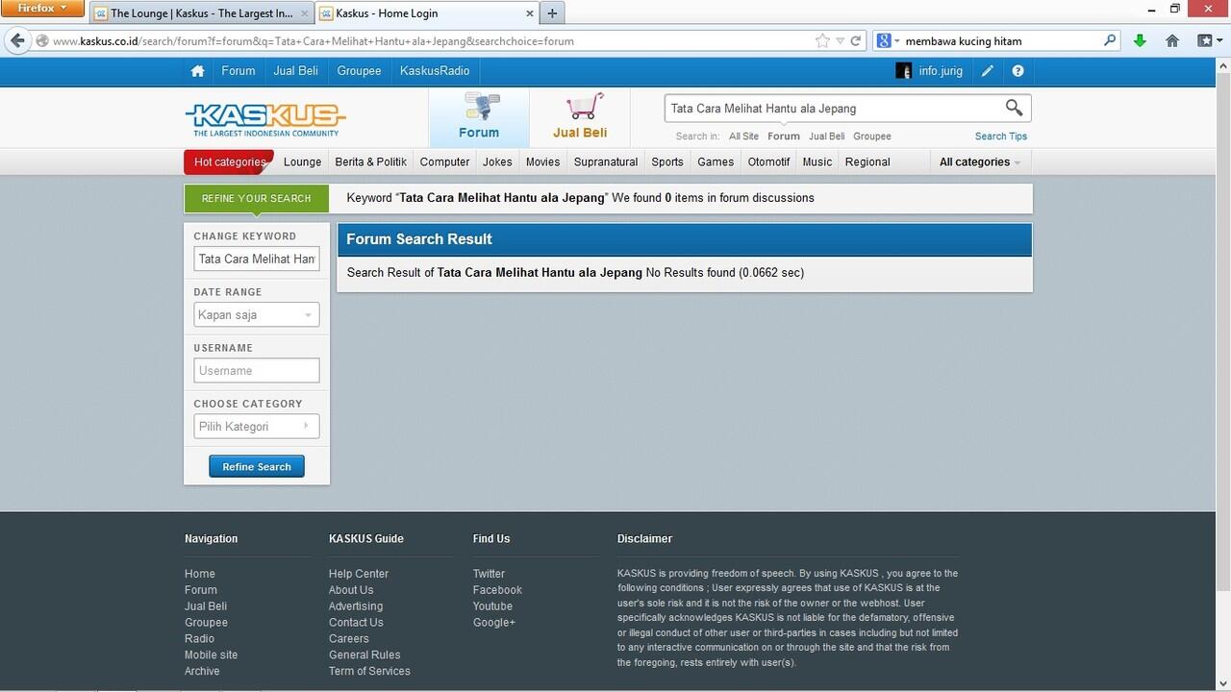Click the main Kaskus search input

[833, 109]
